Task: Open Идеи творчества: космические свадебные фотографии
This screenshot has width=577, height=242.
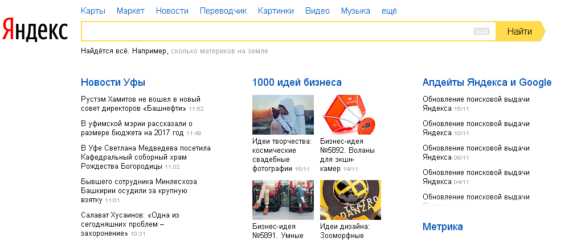Action: click(282, 155)
